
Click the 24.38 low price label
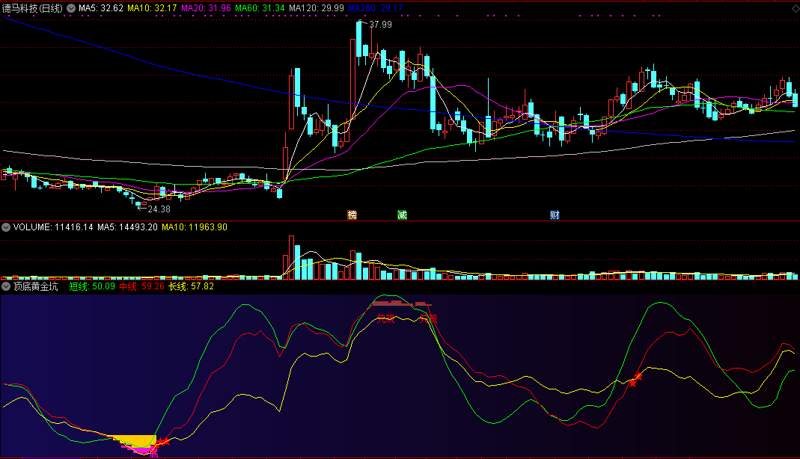pos(159,209)
